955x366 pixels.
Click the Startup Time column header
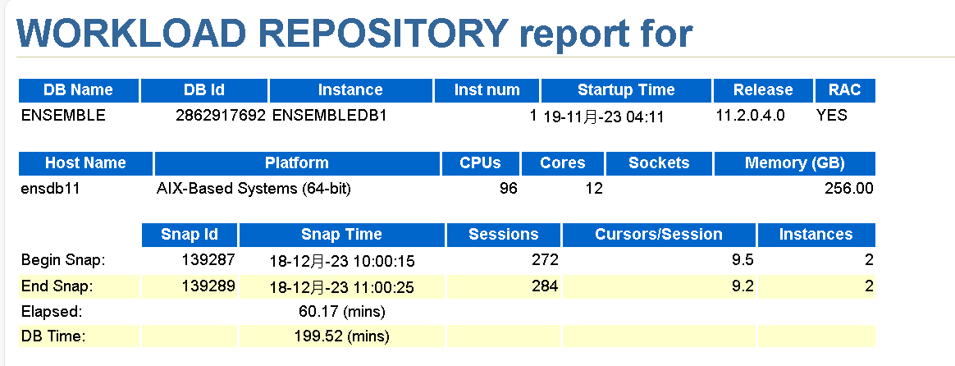[626, 90]
